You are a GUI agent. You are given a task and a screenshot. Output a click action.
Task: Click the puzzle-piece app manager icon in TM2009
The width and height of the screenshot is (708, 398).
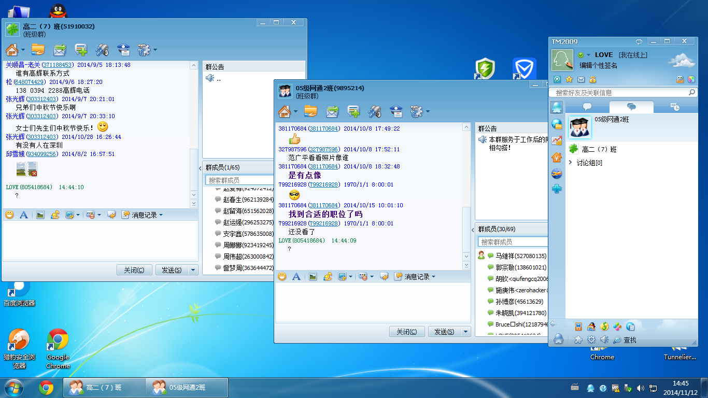tap(578, 340)
